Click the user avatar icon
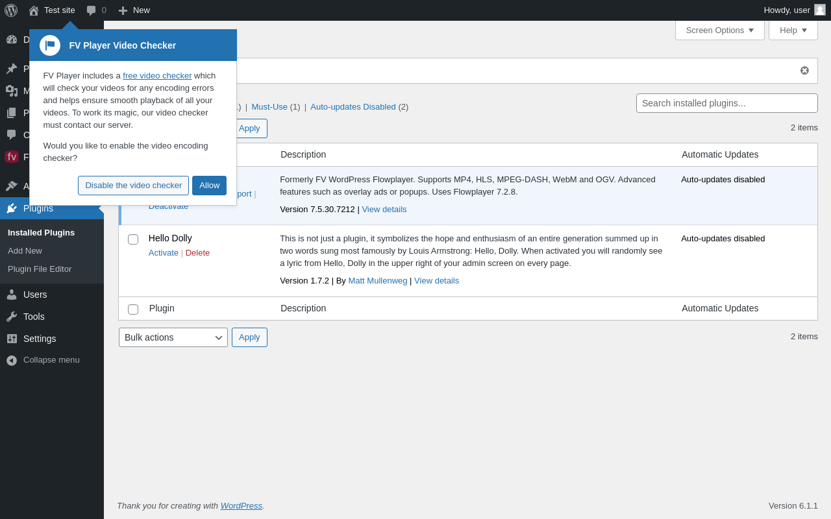Image resolution: width=831 pixels, height=519 pixels. [x=820, y=10]
